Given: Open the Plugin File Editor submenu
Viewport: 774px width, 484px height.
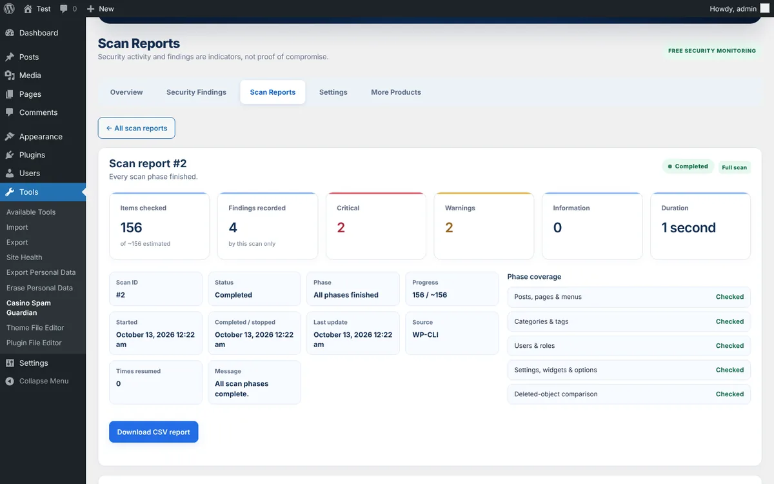Looking at the screenshot, I should pyautogui.click(x=34, y=343).
